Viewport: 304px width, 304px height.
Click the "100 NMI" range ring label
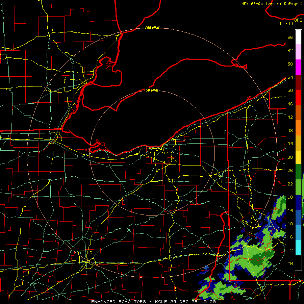(x=152, y=28)
